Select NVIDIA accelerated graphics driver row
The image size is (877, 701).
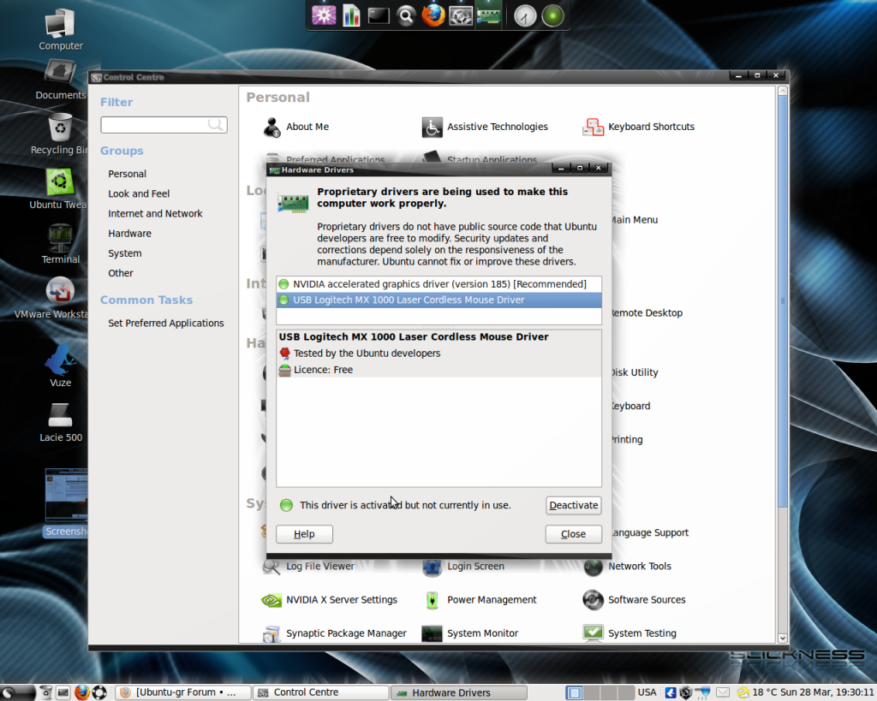[439, 284]
